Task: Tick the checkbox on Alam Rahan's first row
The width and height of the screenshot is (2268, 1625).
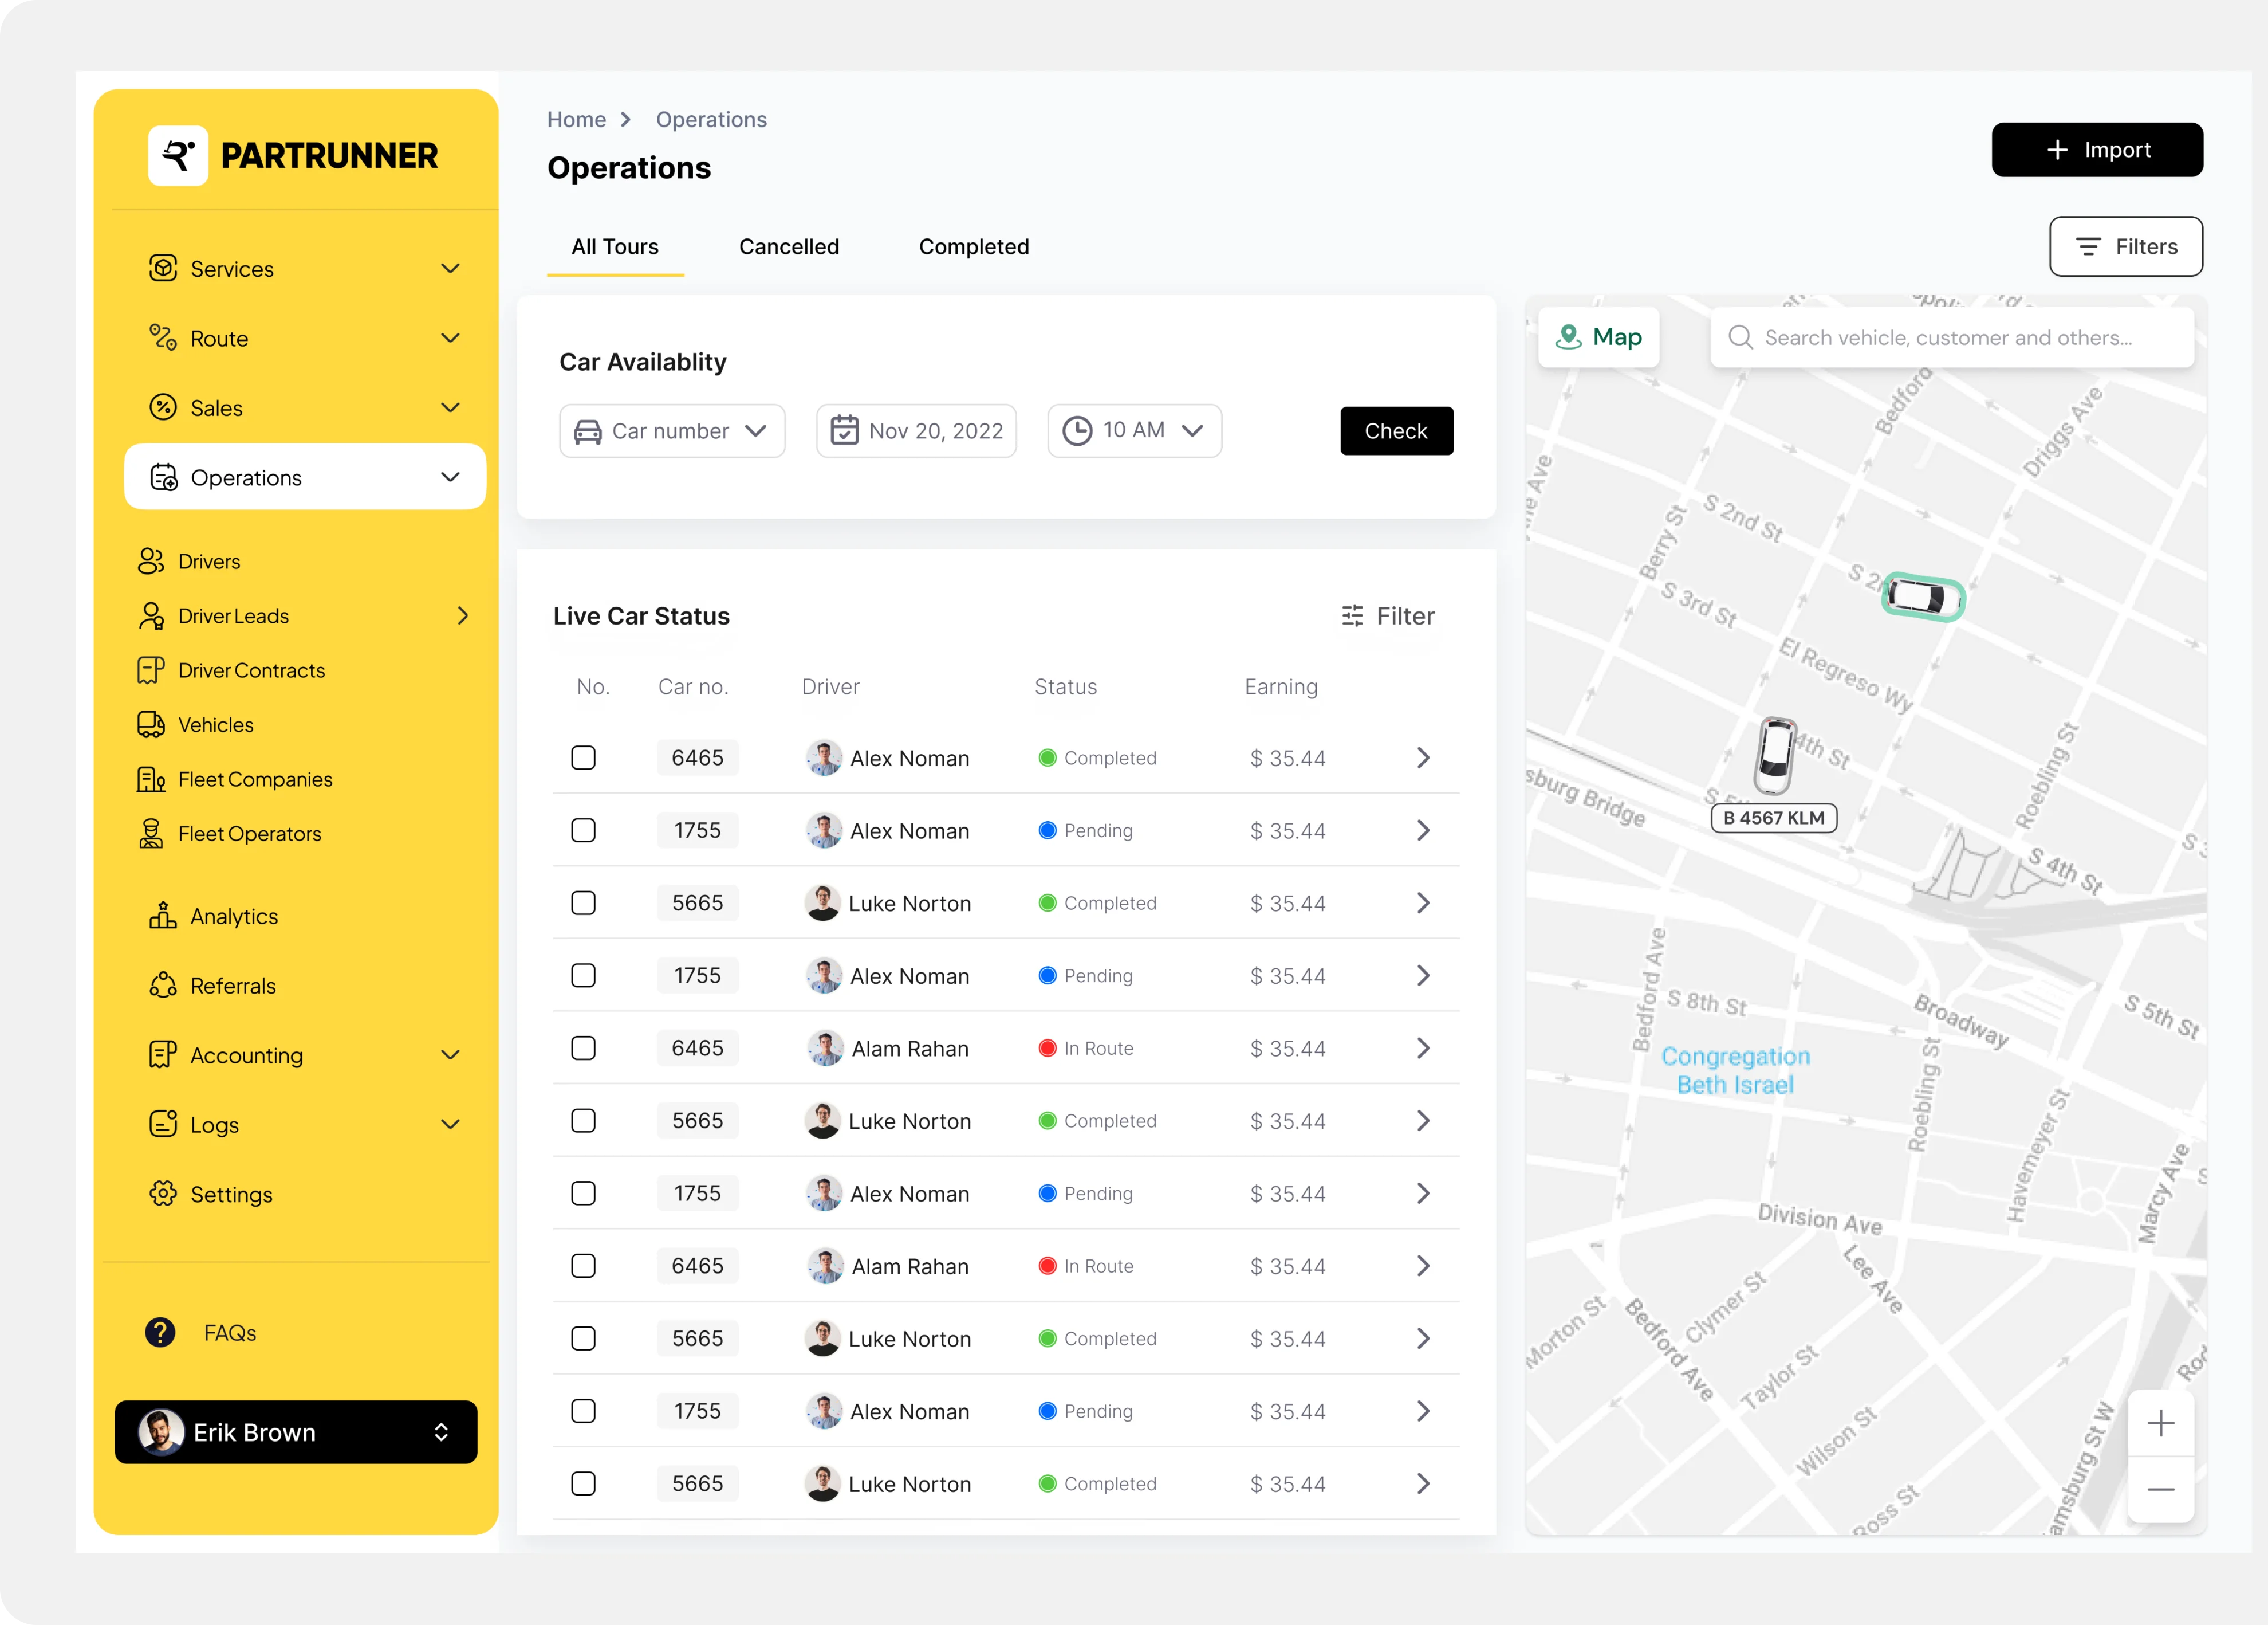Action: click(x=583, y=1047)
